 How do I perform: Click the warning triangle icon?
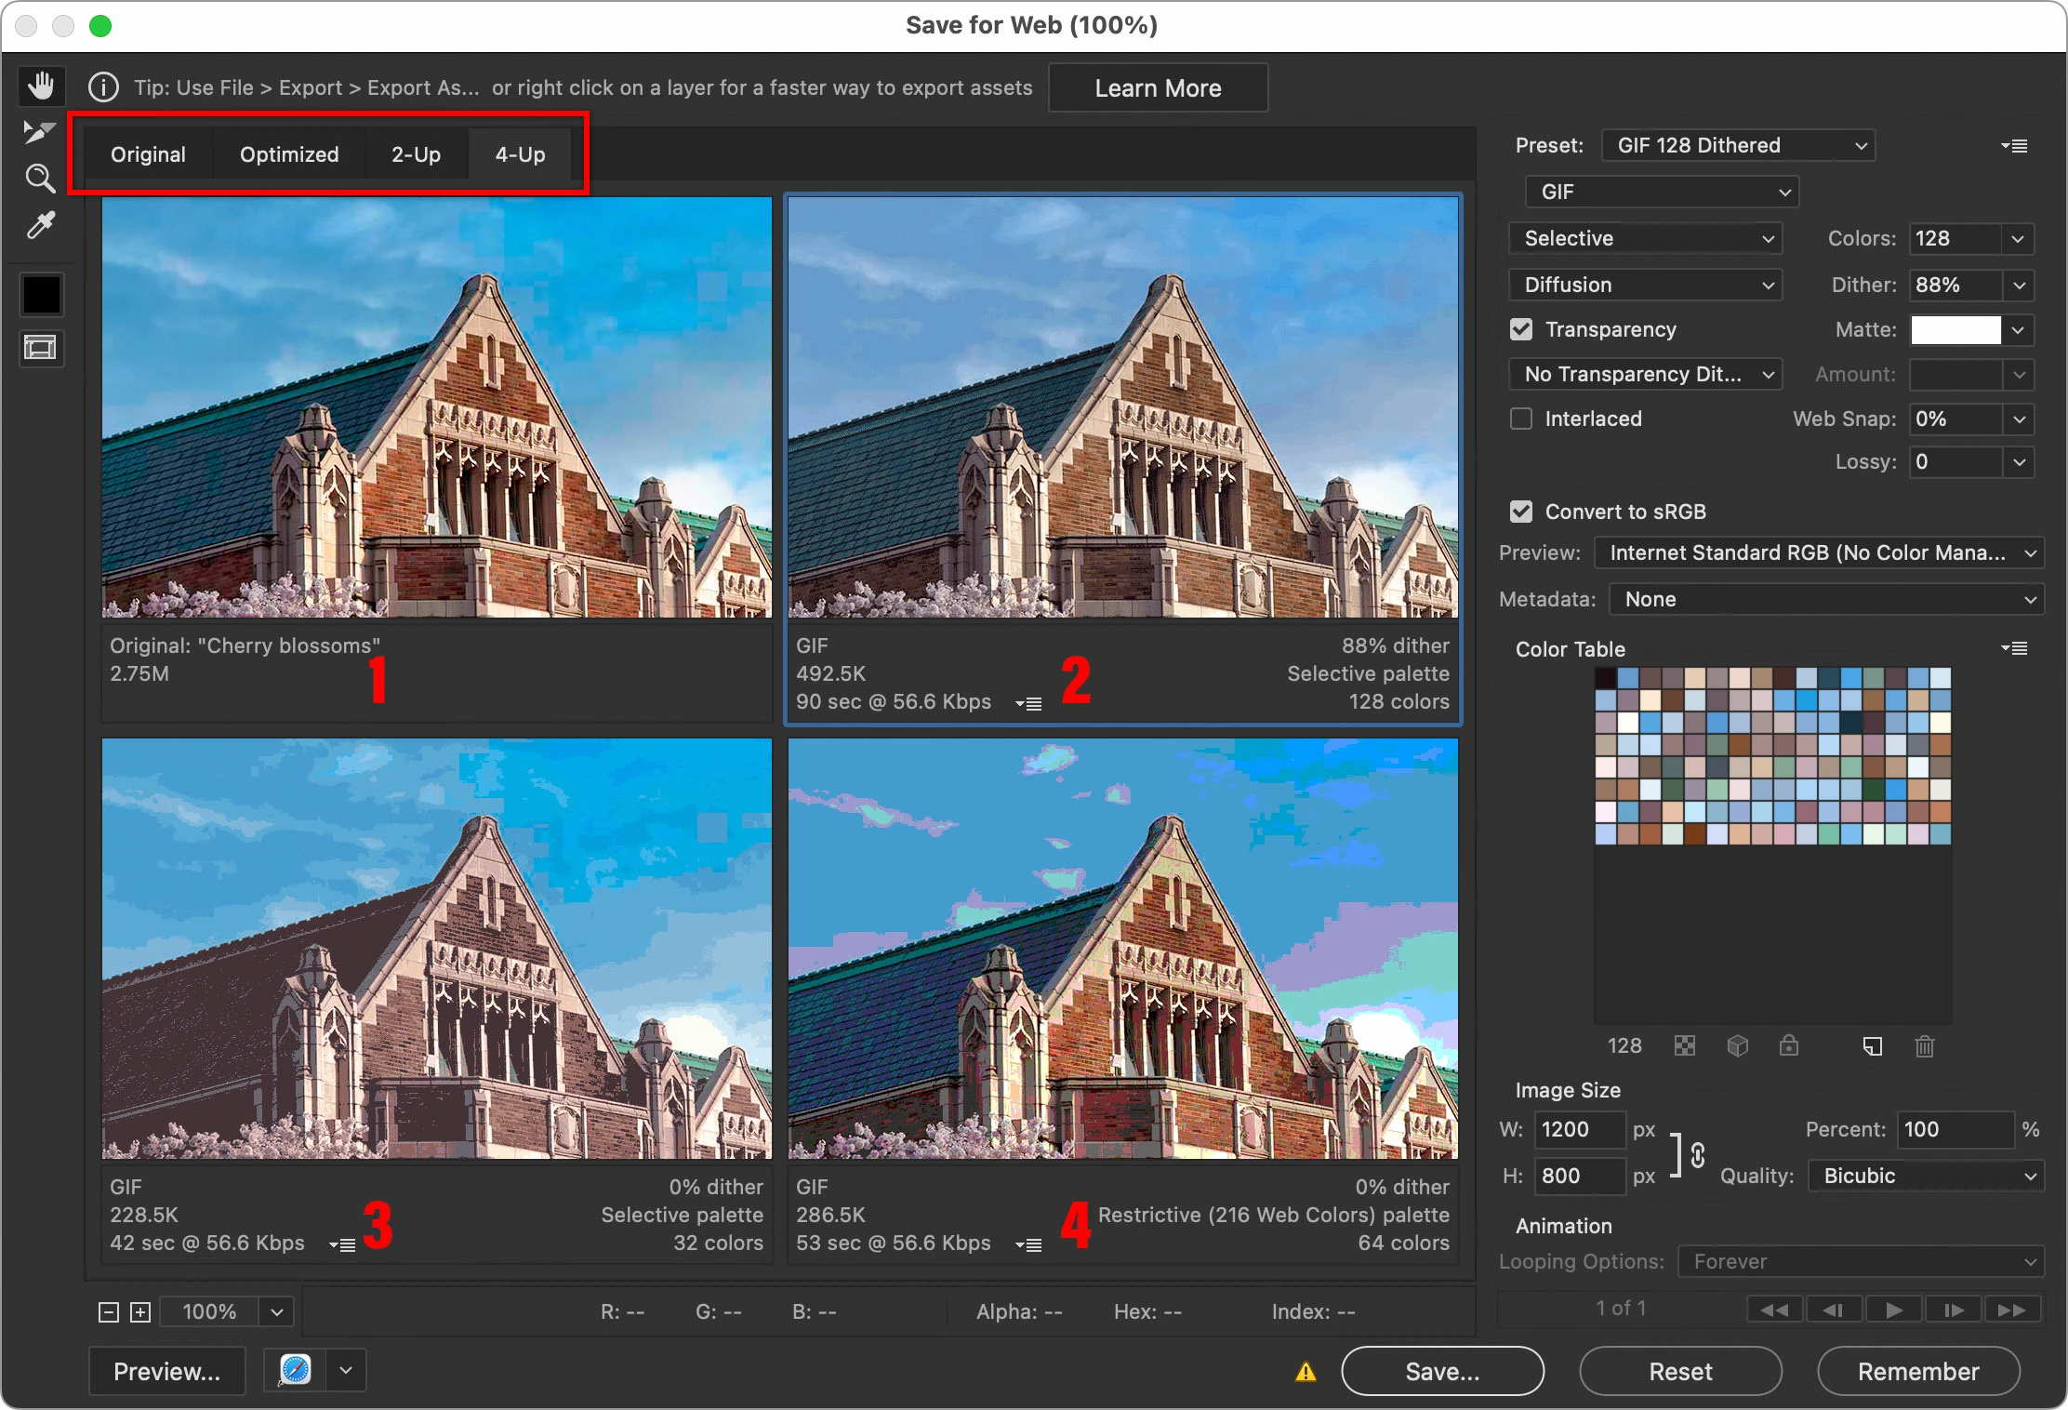click(x=1306, y=1372)
